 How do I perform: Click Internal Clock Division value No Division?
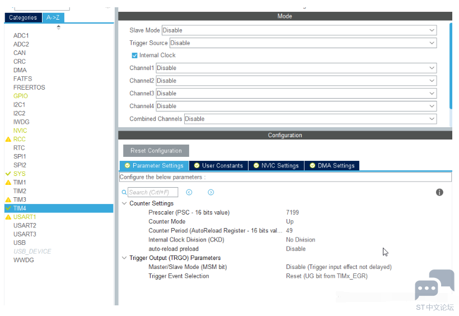[301, 240]
